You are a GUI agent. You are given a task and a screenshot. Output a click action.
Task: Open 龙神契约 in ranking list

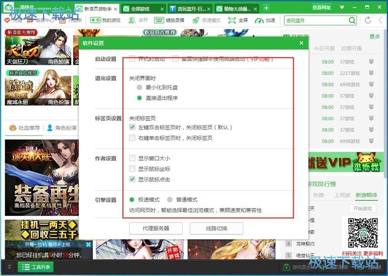point(305,244)
